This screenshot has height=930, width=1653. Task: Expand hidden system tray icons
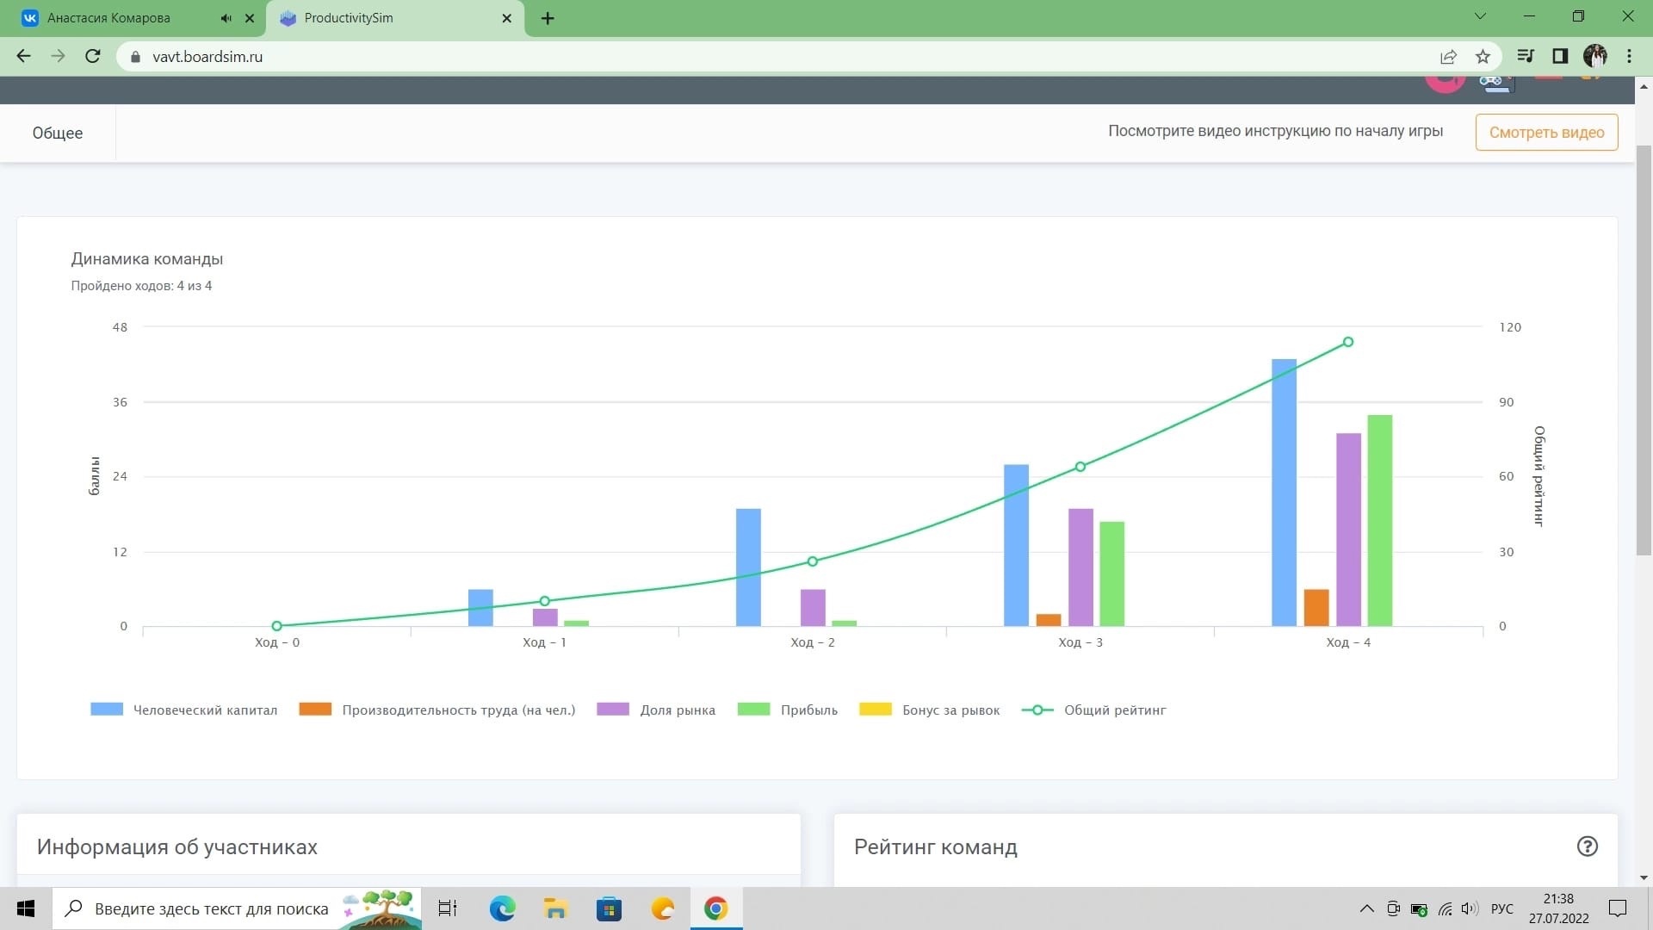tap(1366, 908)
